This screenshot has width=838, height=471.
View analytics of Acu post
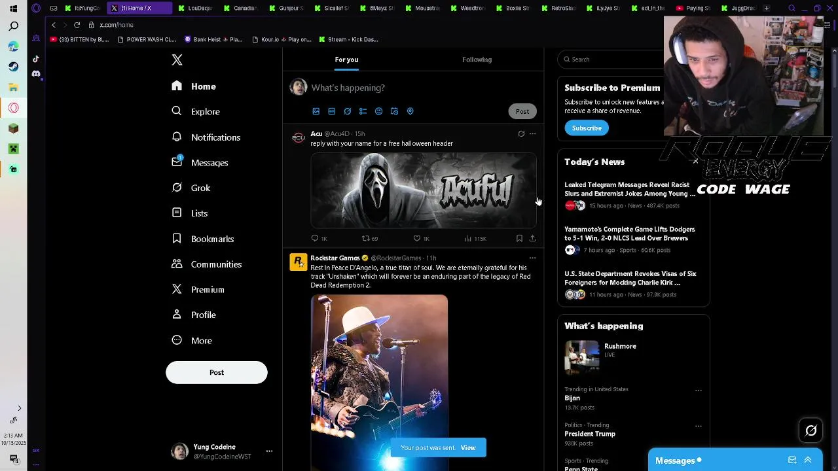[475, 239]
